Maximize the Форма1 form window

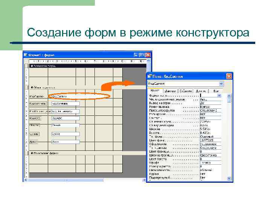[x=142, y=55]
